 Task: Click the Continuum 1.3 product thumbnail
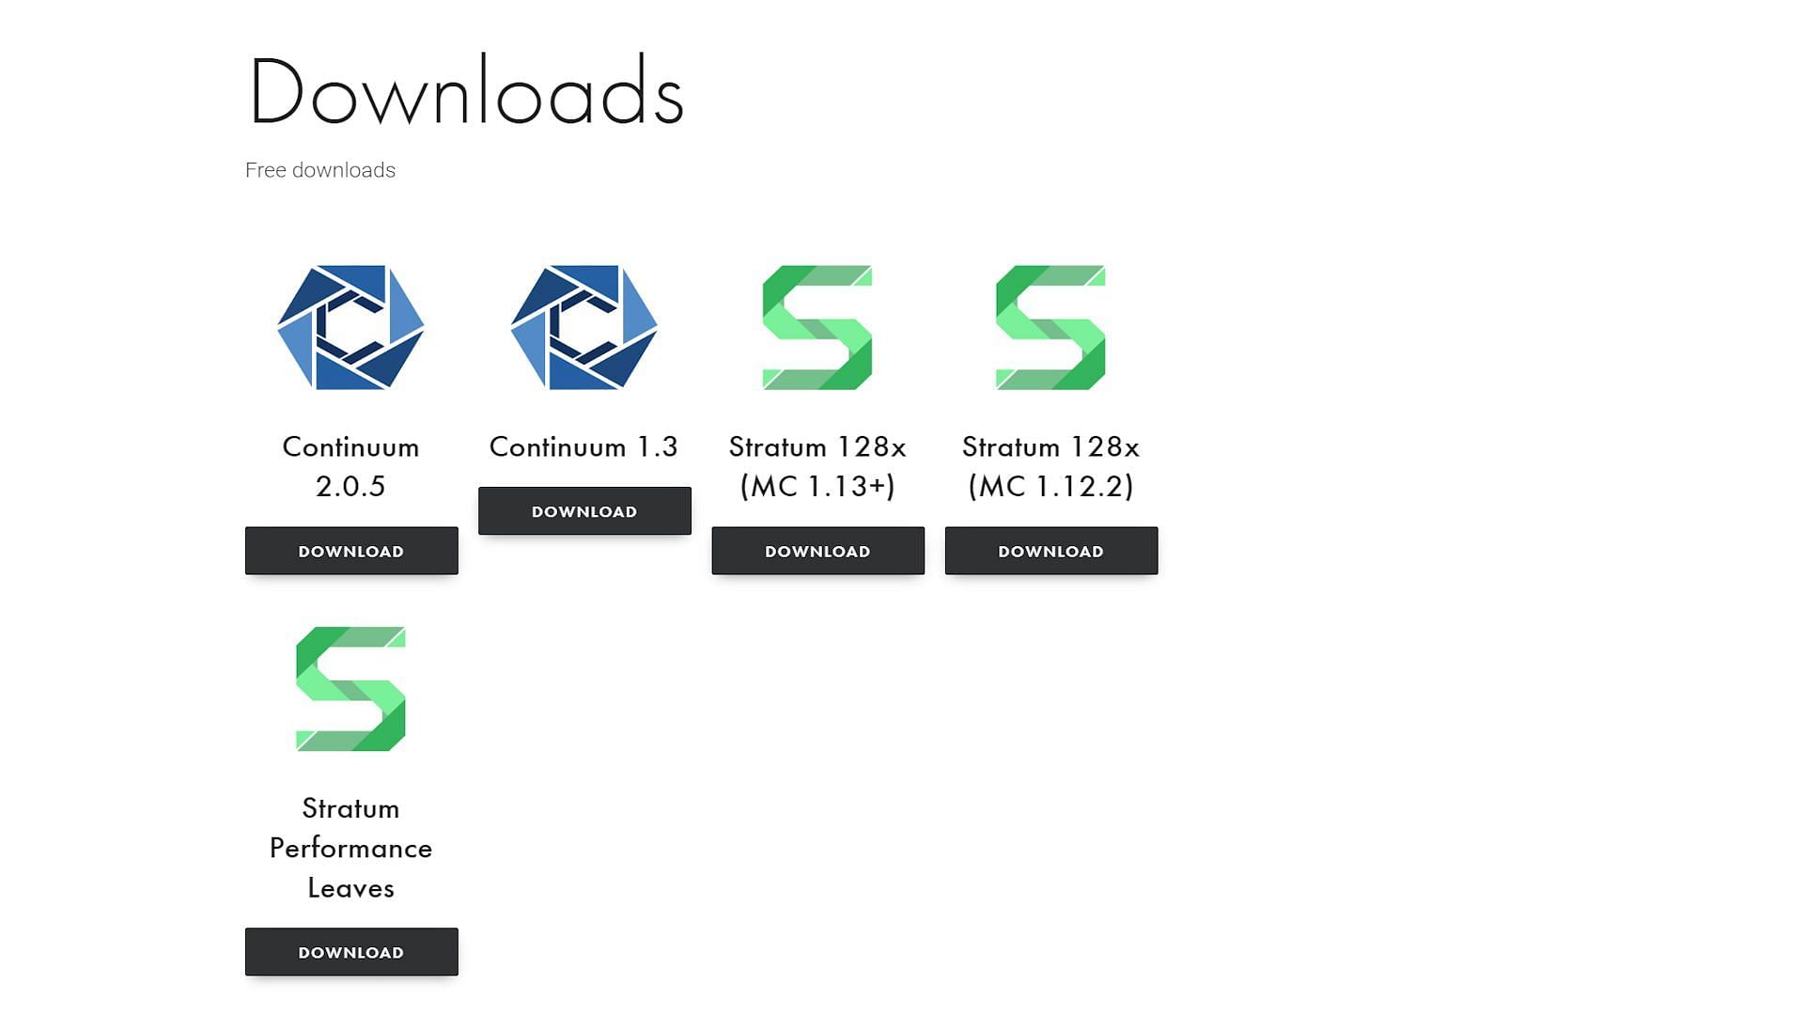(x=584, y=327)
